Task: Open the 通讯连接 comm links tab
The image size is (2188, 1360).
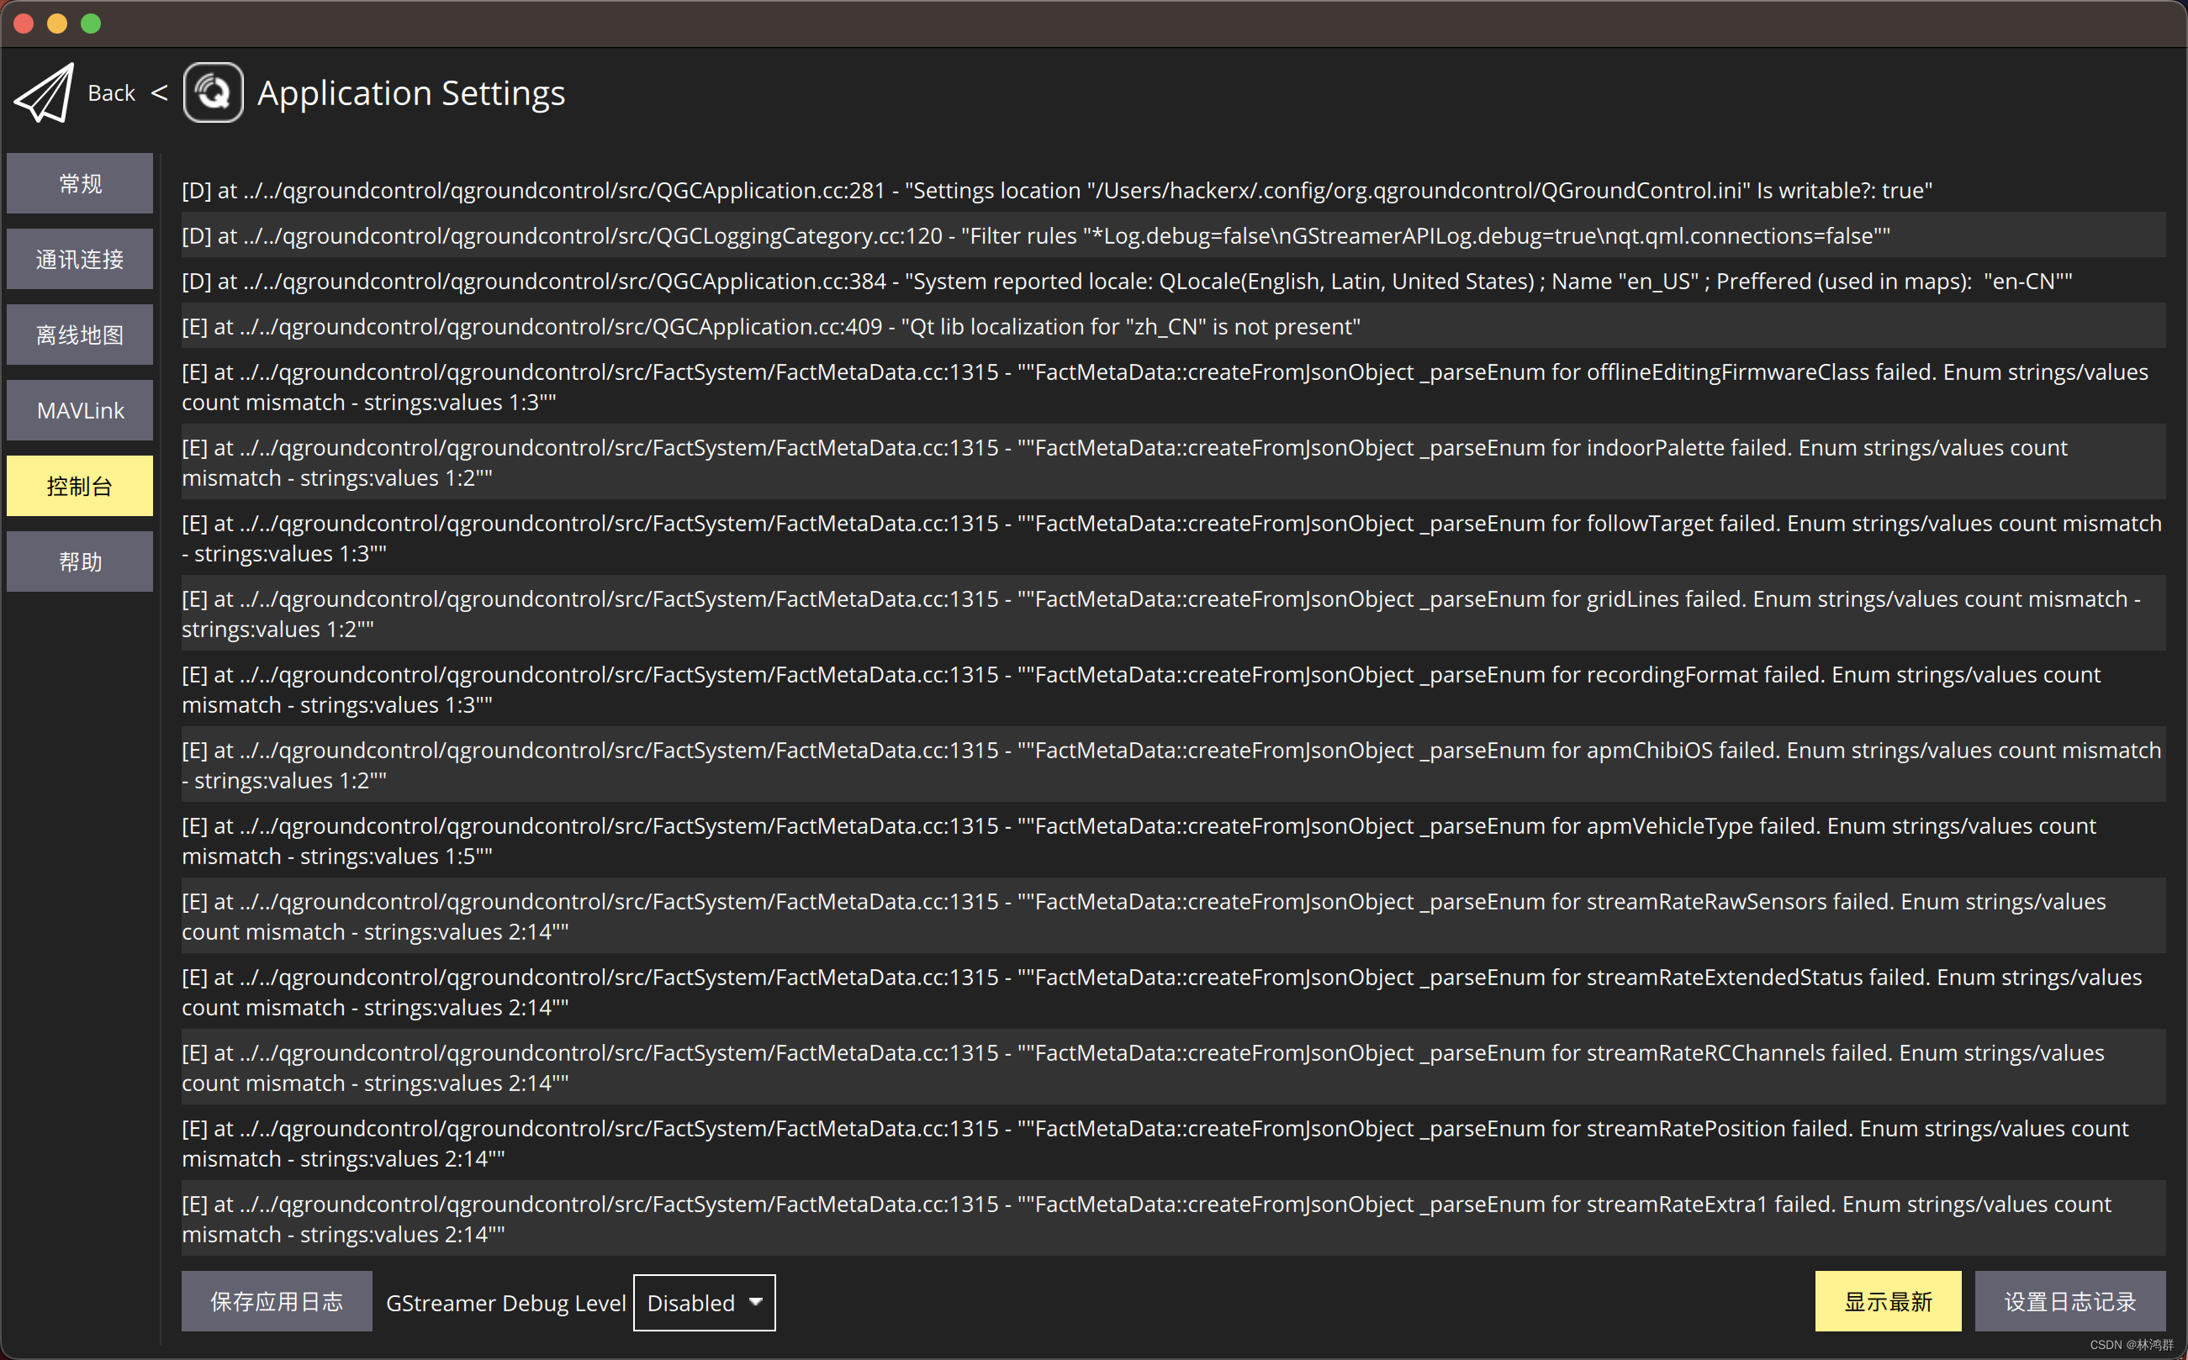Action: point(80,259)
